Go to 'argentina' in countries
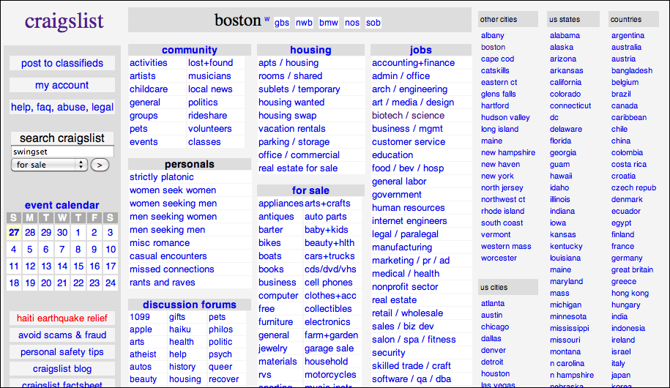This screenshot has height=388, width=670. (x=628, y=35)
